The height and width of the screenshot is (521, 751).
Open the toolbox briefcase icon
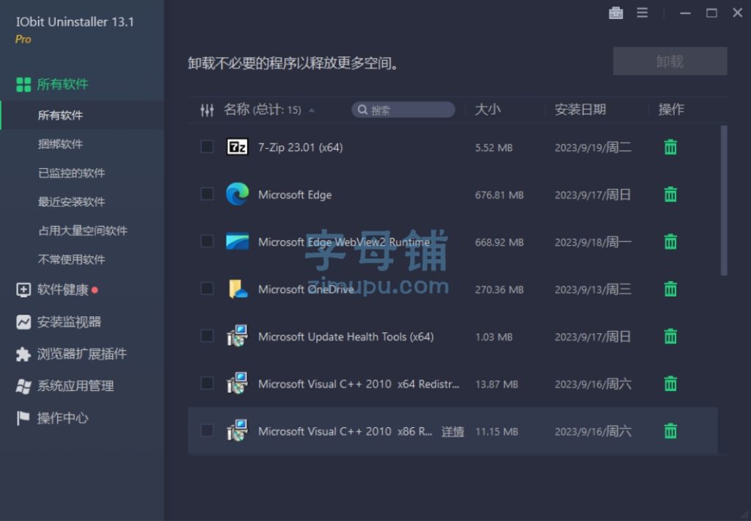(x=615, y=13)
